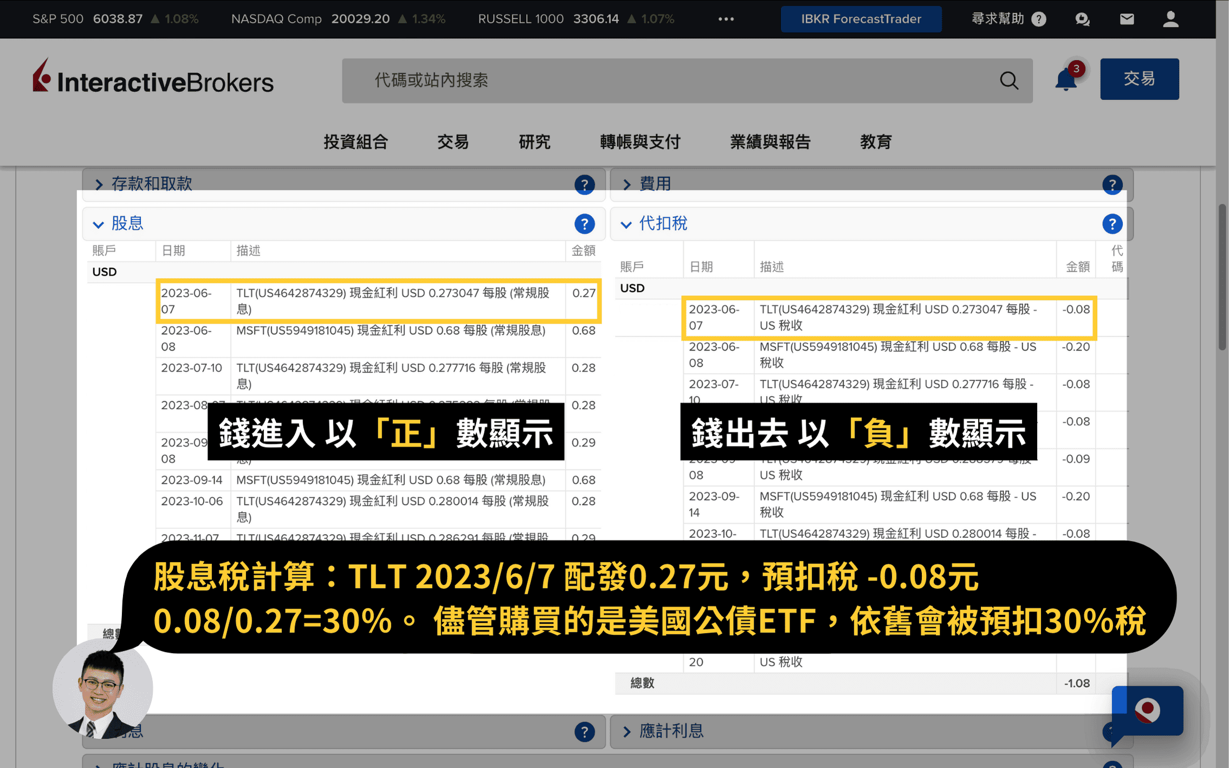Click the S&P 500 ticker
The height and width of the screenshot is (768, 1229).
pos(115,19)
